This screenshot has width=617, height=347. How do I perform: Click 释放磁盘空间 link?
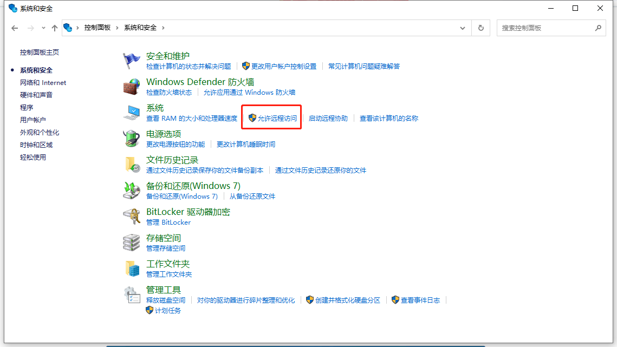click(x=166, y=300)
